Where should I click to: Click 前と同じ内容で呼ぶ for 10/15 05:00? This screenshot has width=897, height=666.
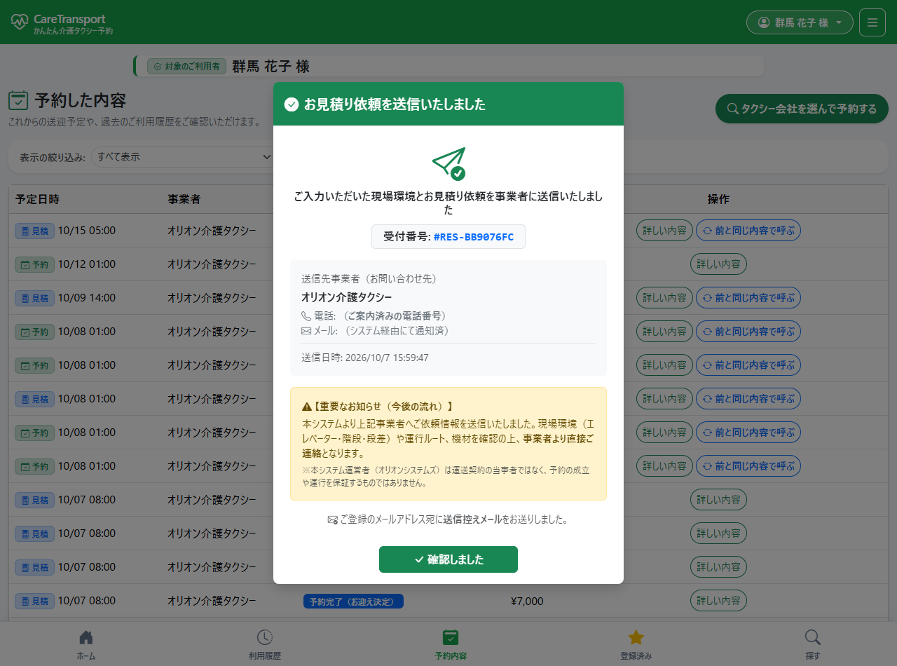tap(748, 230)
